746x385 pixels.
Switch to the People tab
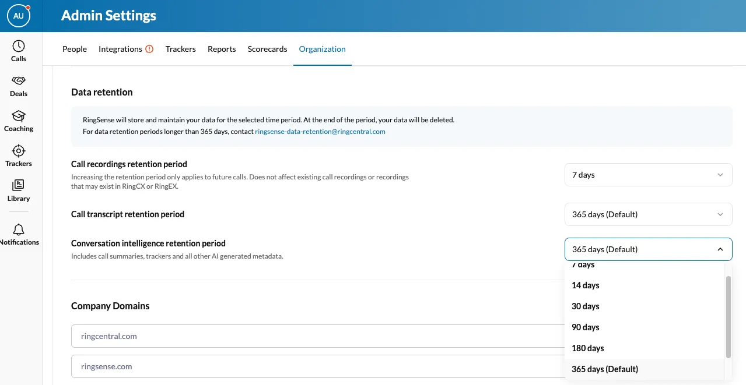tap(75, 49)
